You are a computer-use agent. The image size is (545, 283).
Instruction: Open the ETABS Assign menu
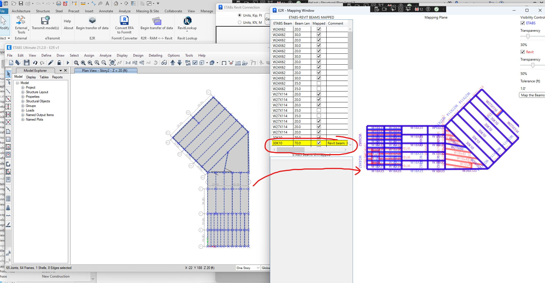click(x=89, y=55)
